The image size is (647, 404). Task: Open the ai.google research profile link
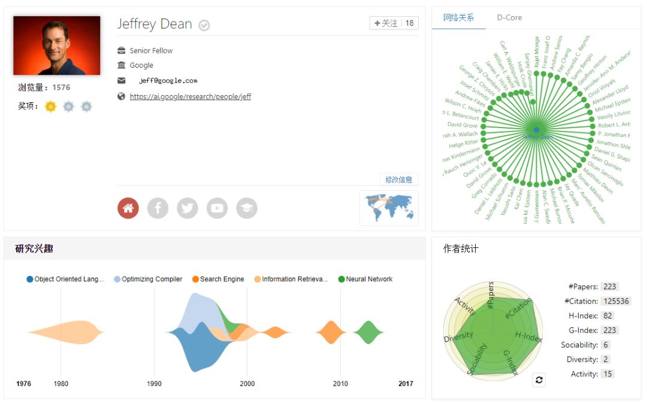(x=190, y=96)
